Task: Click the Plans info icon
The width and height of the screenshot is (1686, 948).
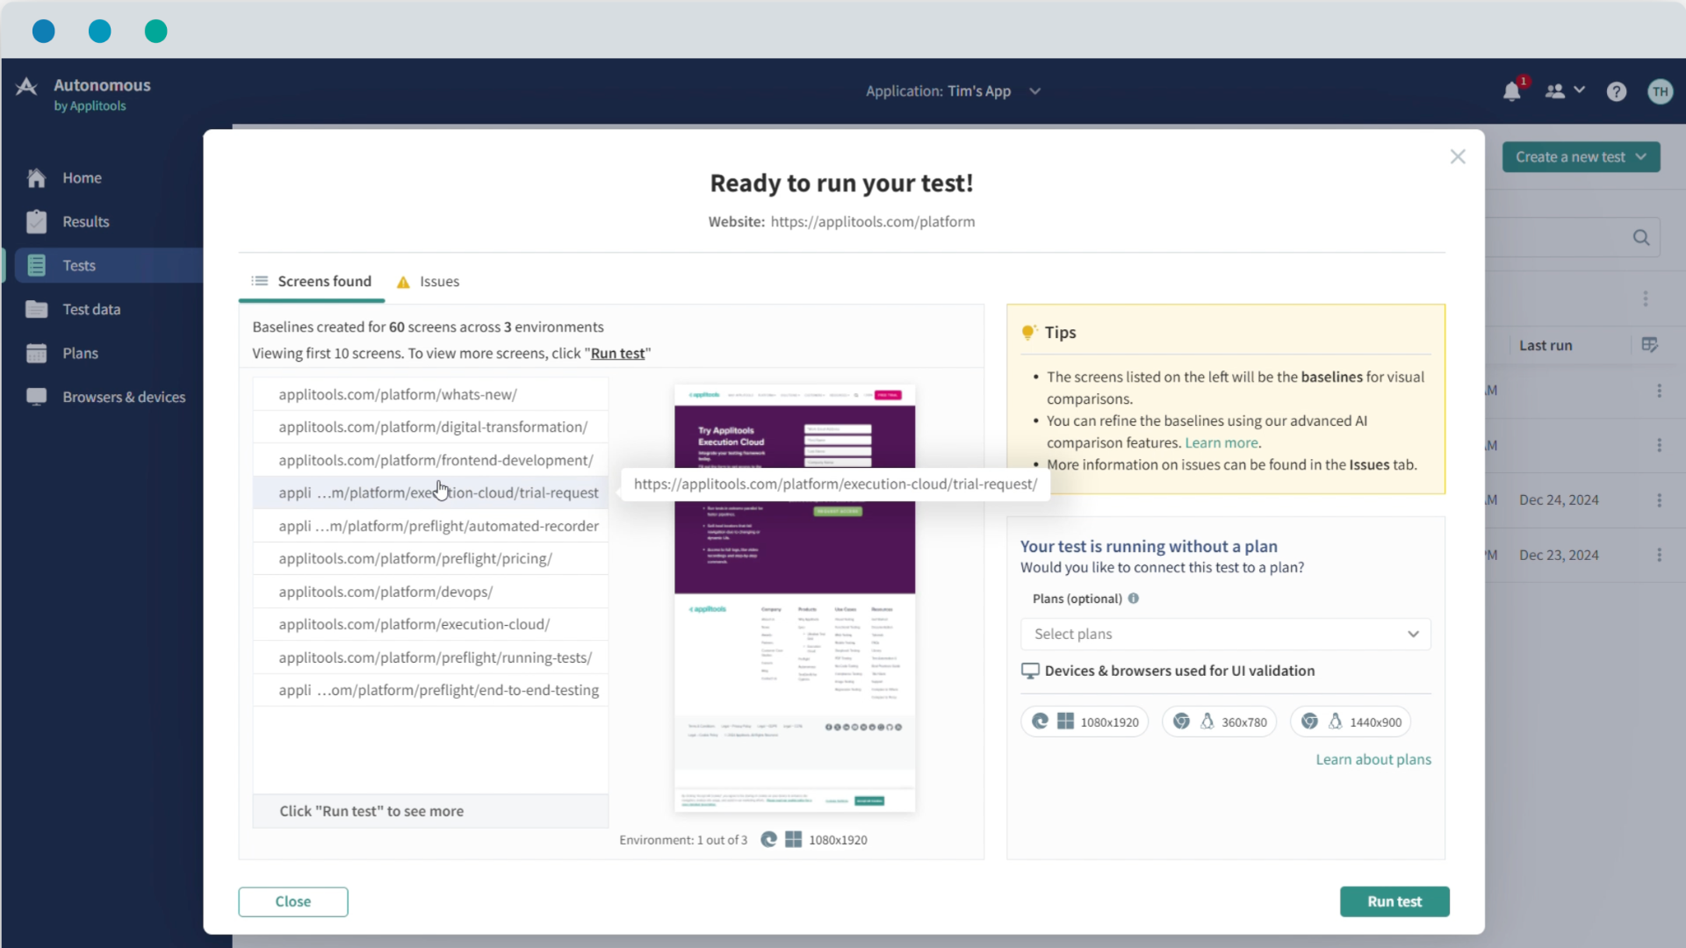Action: tap(1134, 599)
